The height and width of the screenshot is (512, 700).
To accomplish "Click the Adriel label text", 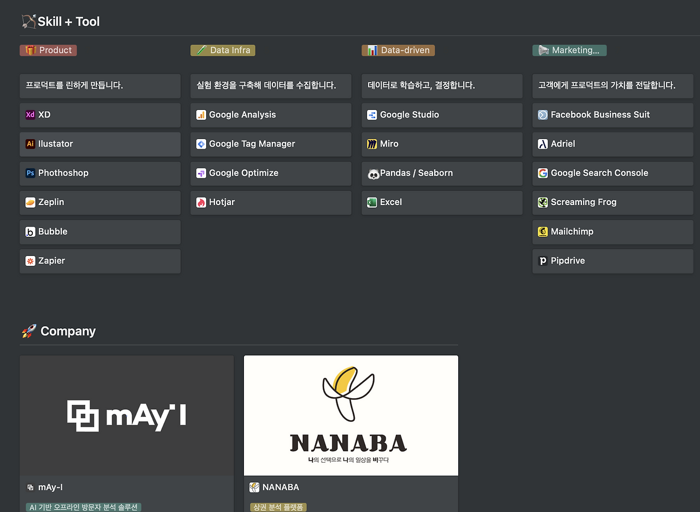I will point(563,144).
